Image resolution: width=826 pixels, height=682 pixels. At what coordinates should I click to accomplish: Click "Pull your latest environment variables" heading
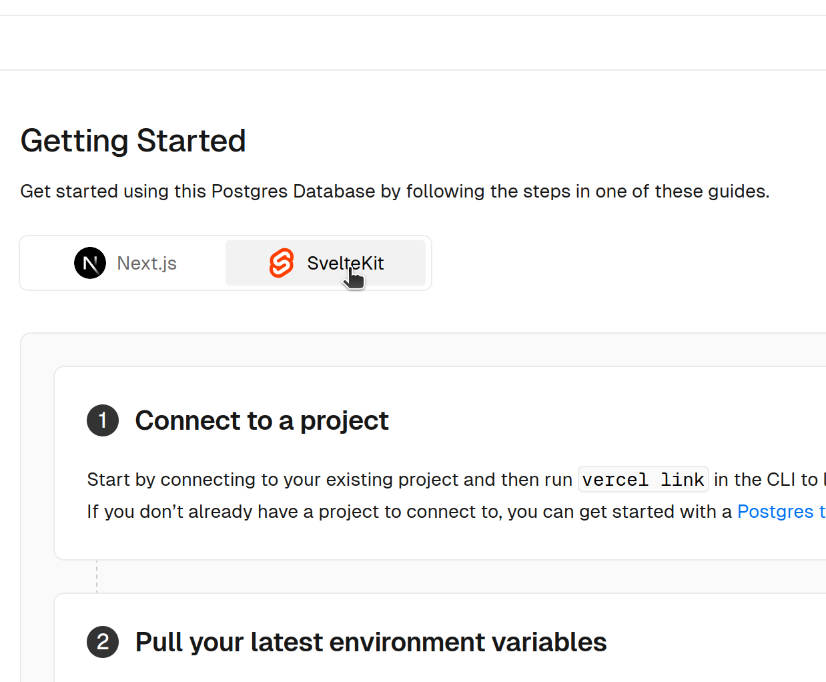coord(370,642)
